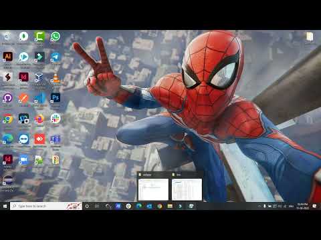Click the taskbar search box

pos(46,206)
